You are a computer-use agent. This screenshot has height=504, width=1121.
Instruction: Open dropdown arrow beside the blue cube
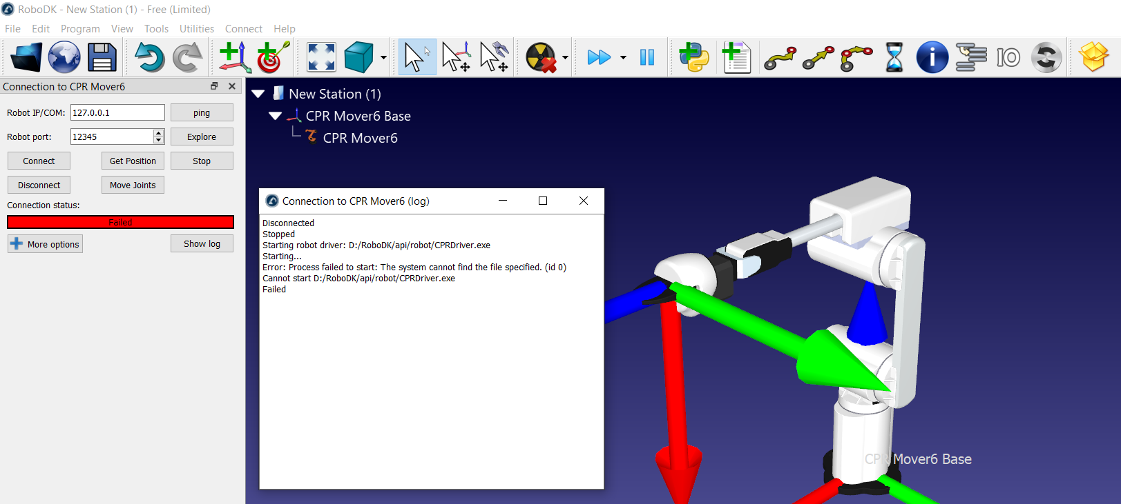tap(383, 58)
